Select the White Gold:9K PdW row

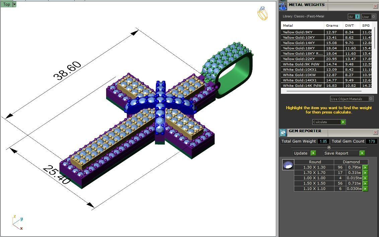click(x=326, y=64)
